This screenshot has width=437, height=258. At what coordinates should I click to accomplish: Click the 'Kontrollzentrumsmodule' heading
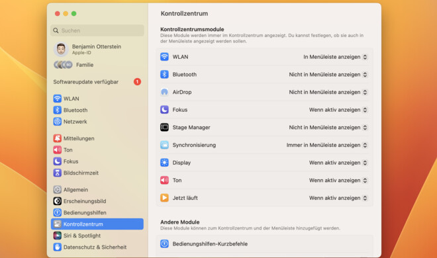192,29
